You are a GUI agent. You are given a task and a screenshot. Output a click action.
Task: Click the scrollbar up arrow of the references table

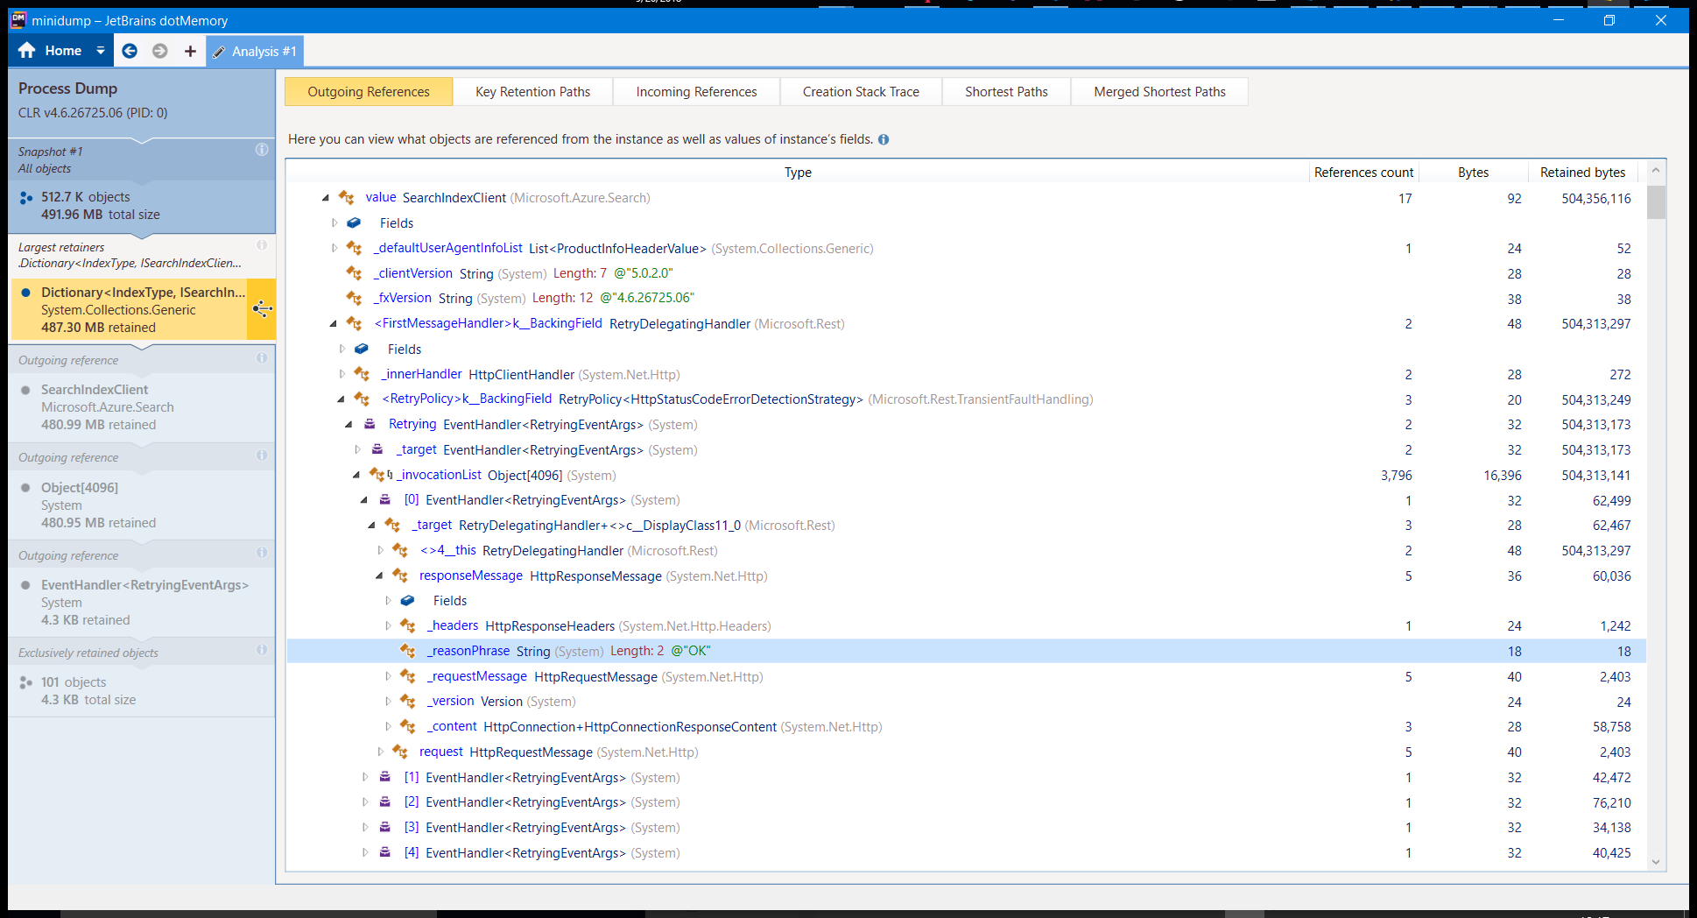pyautogui.click(x=1656, y=171)
